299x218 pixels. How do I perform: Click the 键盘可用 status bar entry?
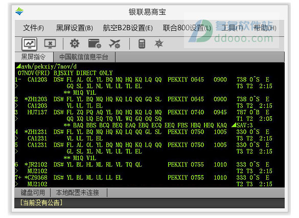pyautogui.click(x=33, y=192)
